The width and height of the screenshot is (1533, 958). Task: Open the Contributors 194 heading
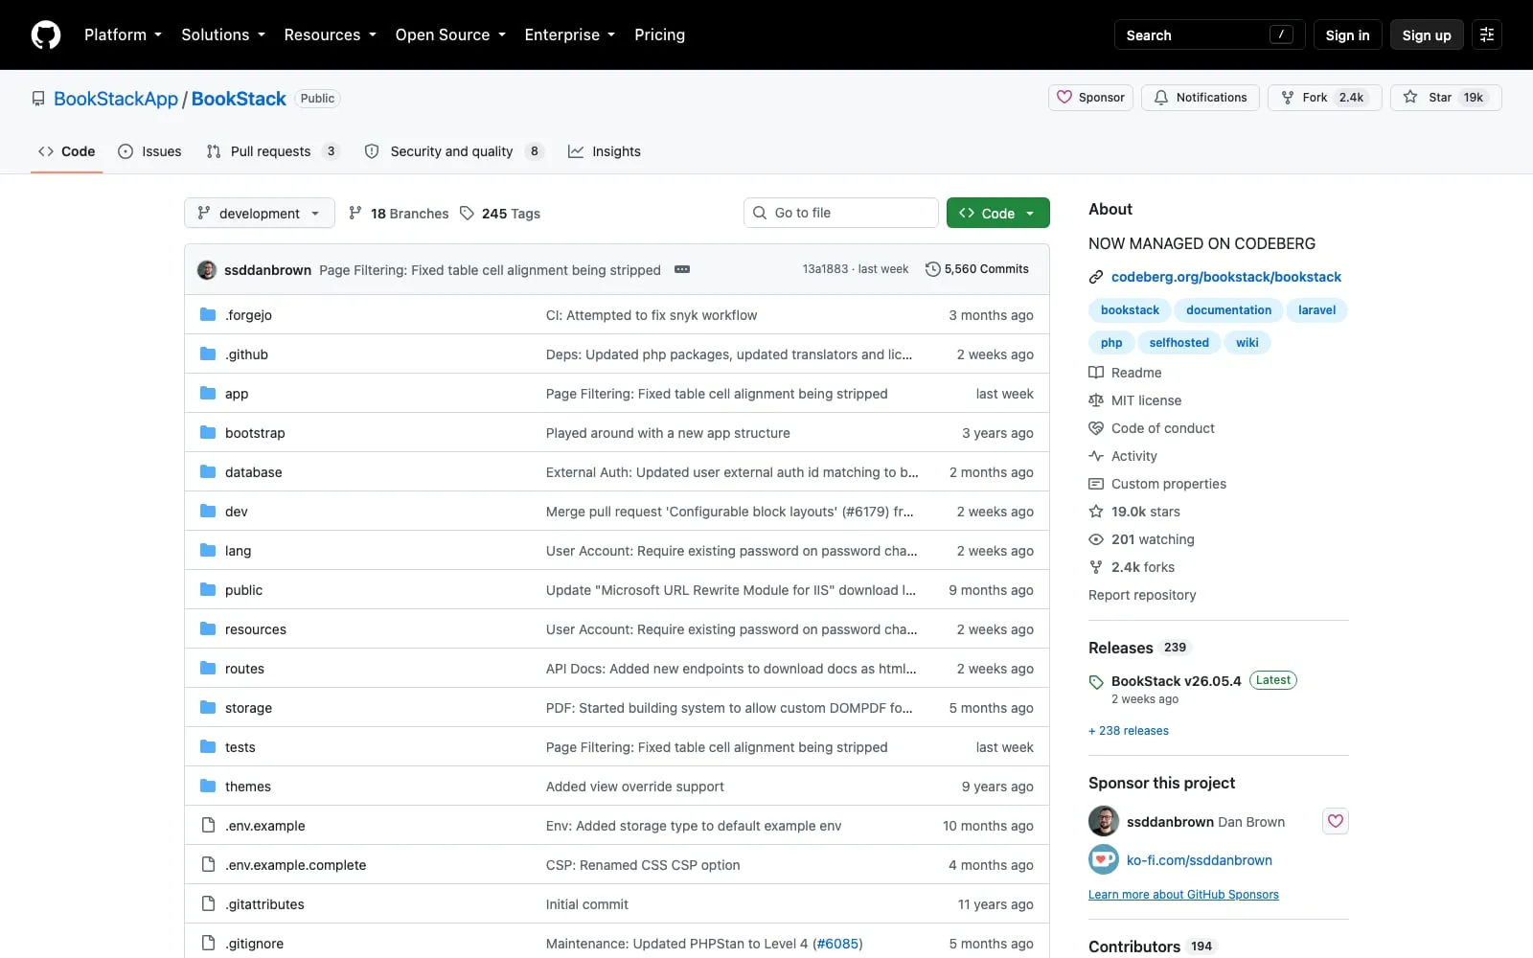tap(1151, 947)
